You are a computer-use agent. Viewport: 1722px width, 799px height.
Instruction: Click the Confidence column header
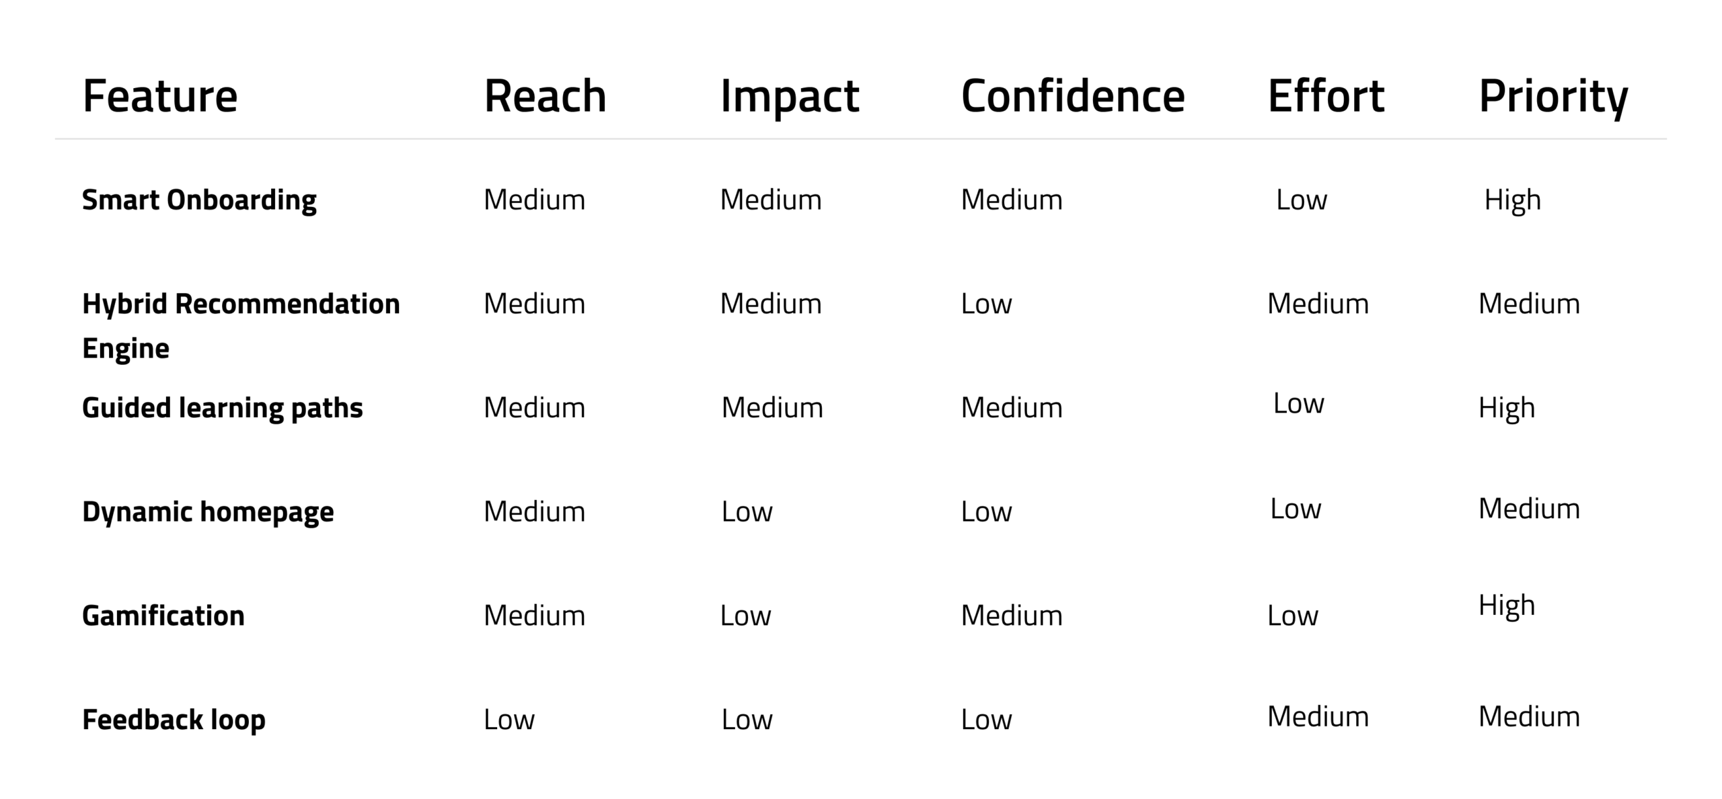tap(1072, 96)
